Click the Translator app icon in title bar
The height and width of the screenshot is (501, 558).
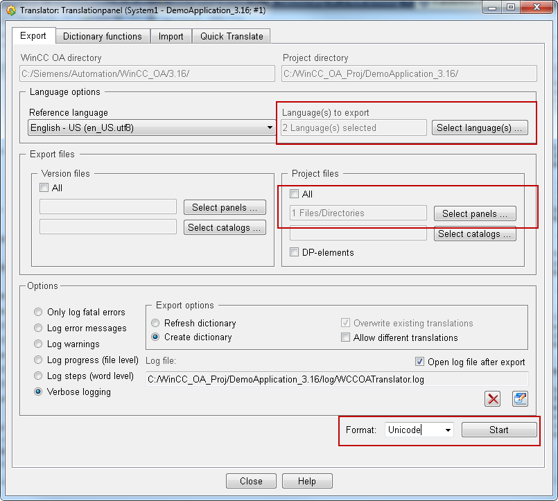pyautogui.click(x=10, y=10)
